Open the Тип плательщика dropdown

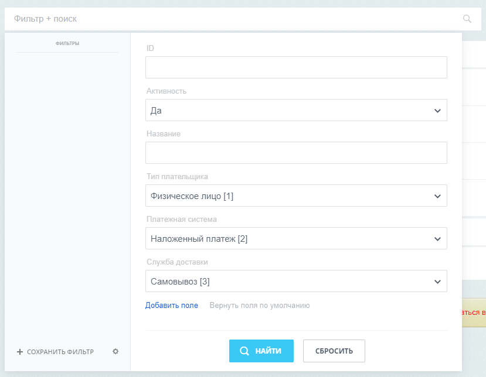coord(296,196)
